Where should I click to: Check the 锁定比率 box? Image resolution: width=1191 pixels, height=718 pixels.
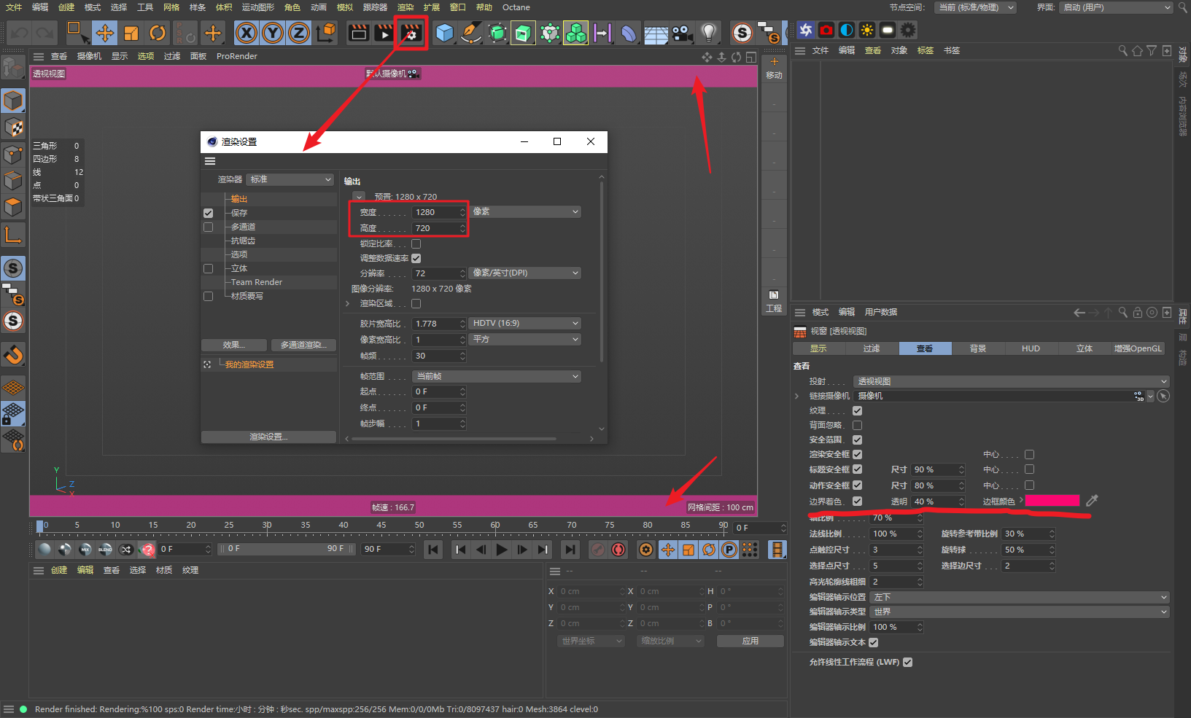click(x=416, y=243)
